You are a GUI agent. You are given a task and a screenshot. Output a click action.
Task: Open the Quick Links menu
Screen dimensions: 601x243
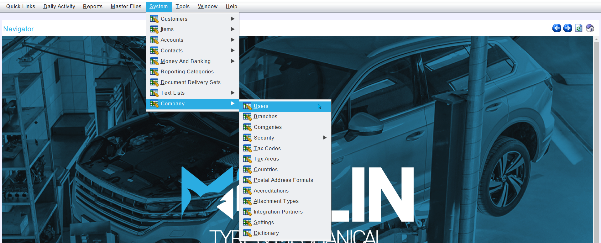(x=21, y=6)
